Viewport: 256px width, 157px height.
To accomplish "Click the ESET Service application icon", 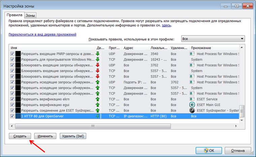I will pos(192,99).
